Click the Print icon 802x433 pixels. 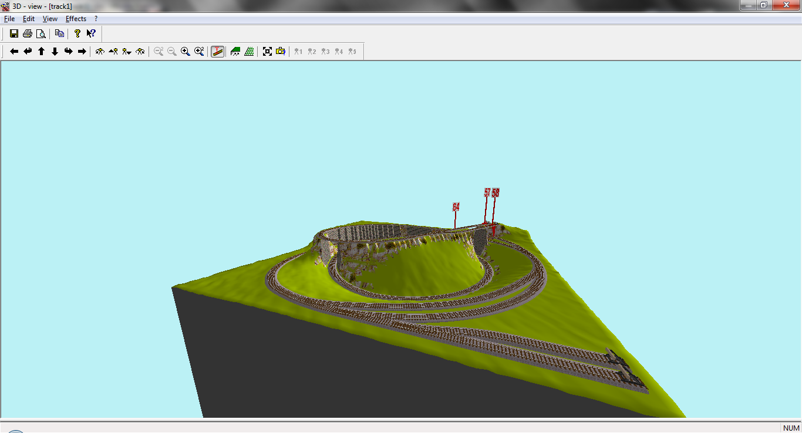(x=27, y=33)
